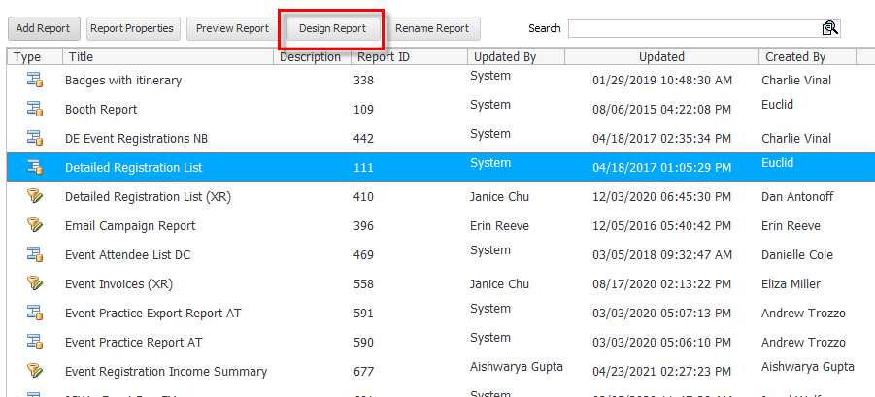Select the Event Practice Export Report AT title
875x397 pixels.
[x=152, y=313]
